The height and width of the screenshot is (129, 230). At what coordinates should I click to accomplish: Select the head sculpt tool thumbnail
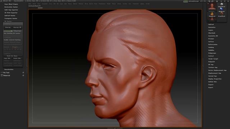(212, 7)
